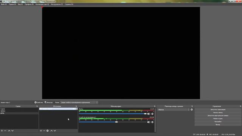Open source properties gear in Sources panel
The image size is (242, 136).
pos(48,131)
